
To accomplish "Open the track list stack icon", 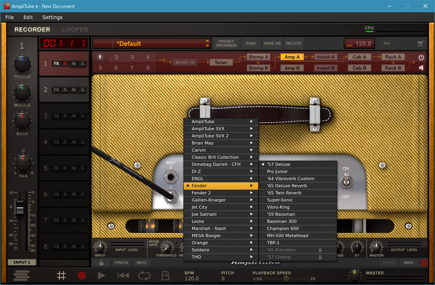I will (x=21, y=276).
